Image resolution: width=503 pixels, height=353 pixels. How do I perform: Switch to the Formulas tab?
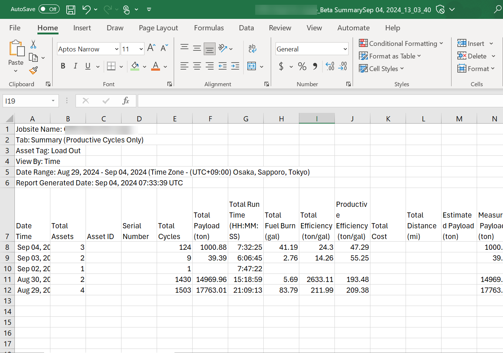coord(209,28)
